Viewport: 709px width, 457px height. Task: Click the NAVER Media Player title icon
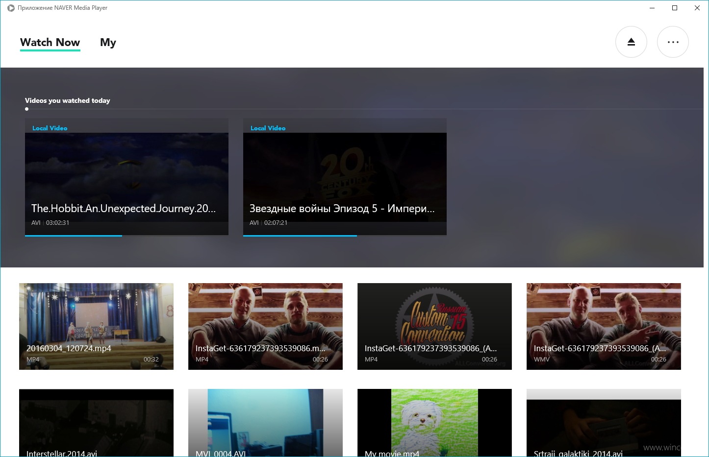(11, 8)
